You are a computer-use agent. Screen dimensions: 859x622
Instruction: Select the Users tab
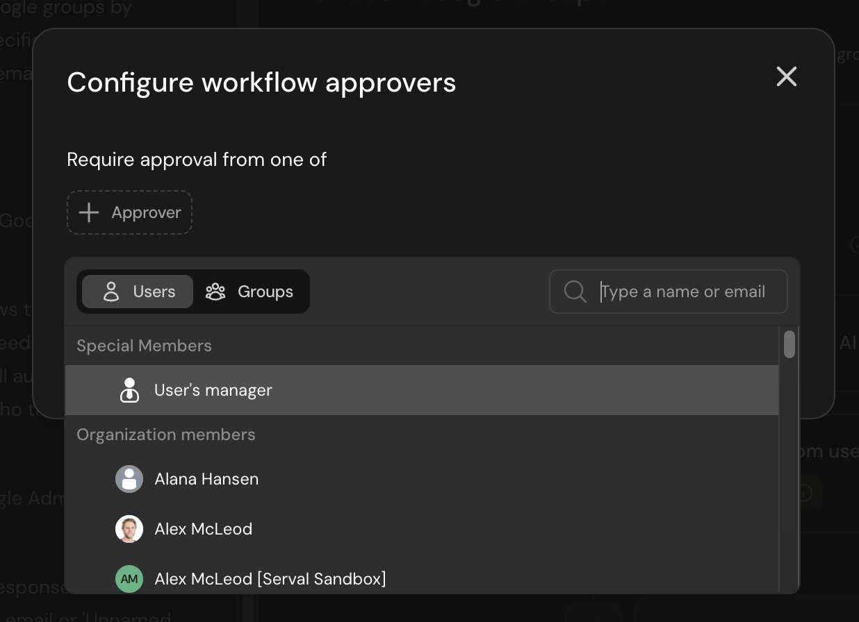(x=137, y=292)
